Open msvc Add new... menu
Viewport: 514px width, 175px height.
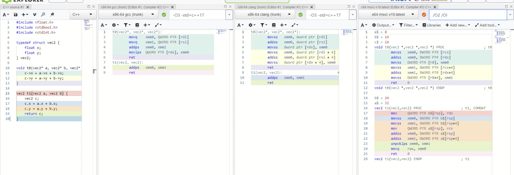458,25
